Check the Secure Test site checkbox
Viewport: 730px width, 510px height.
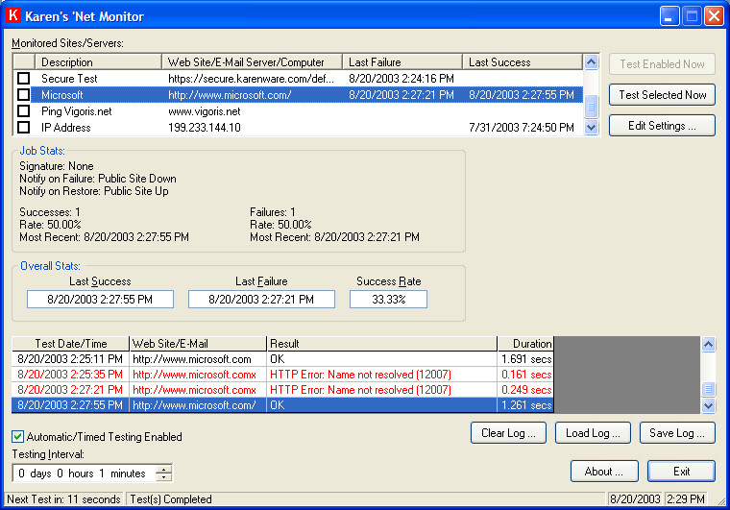24,79
